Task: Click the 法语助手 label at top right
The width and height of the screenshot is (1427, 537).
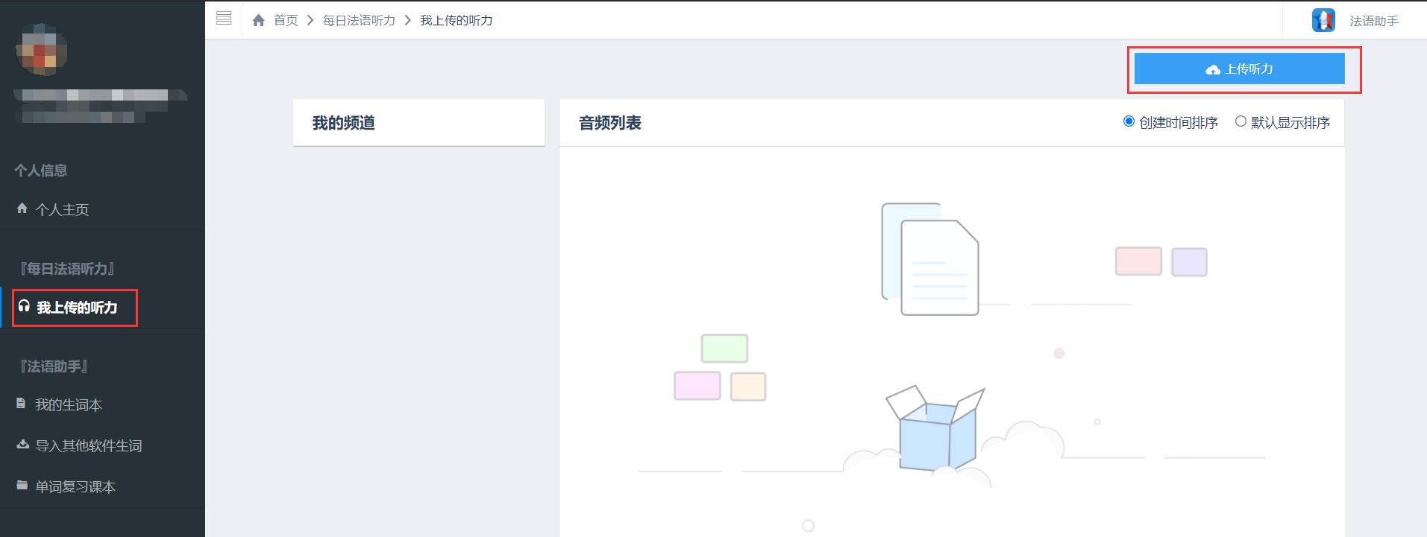Action: (1374, 21)
